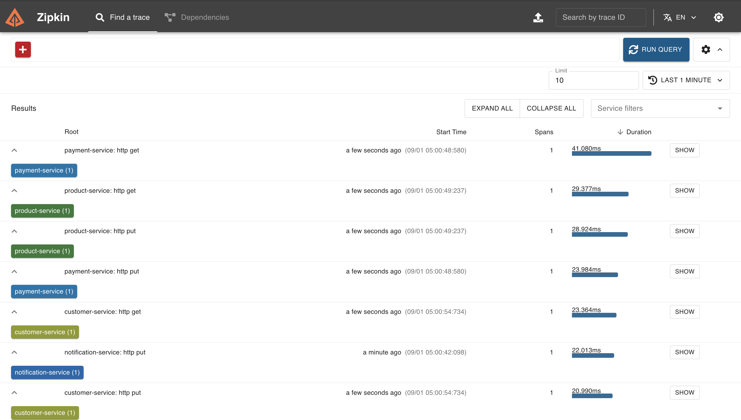The image size is (741, 420).
Task: Collapse the customer-service http put row
Action: 14,392
